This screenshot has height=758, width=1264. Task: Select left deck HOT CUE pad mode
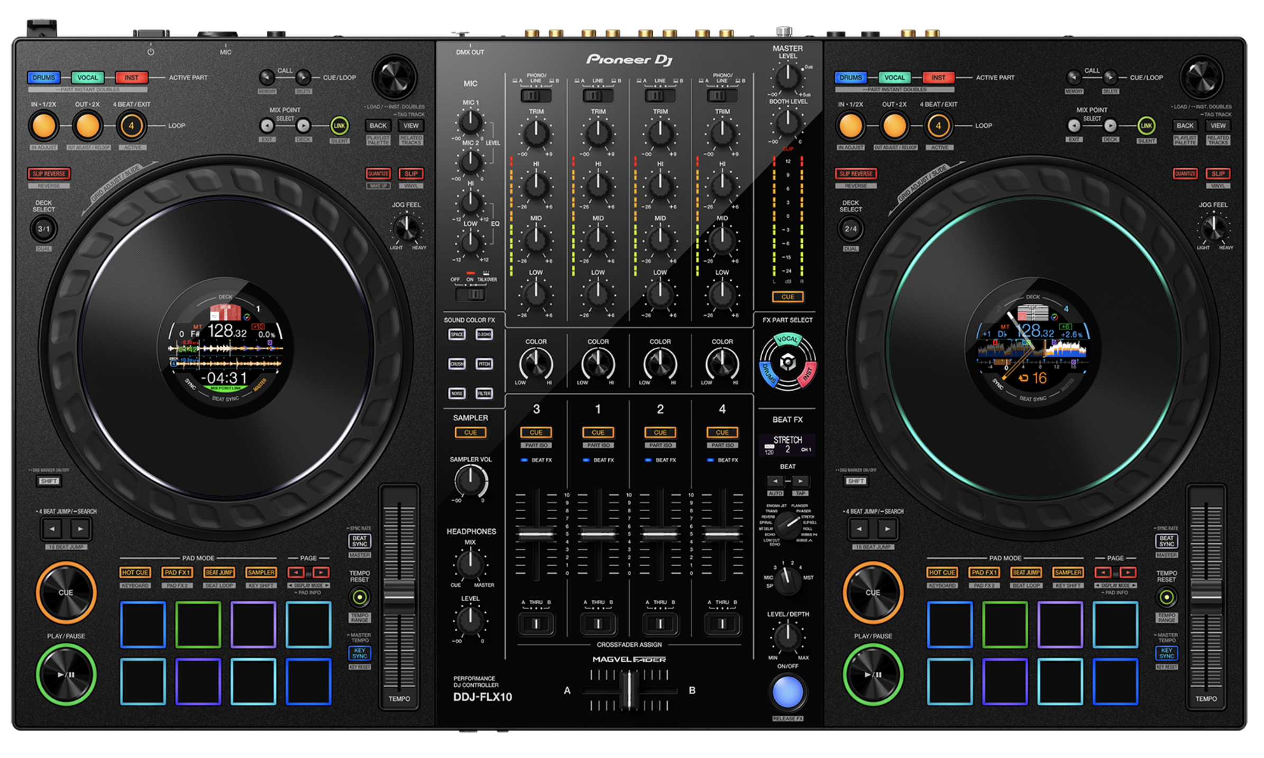(135, 572)
